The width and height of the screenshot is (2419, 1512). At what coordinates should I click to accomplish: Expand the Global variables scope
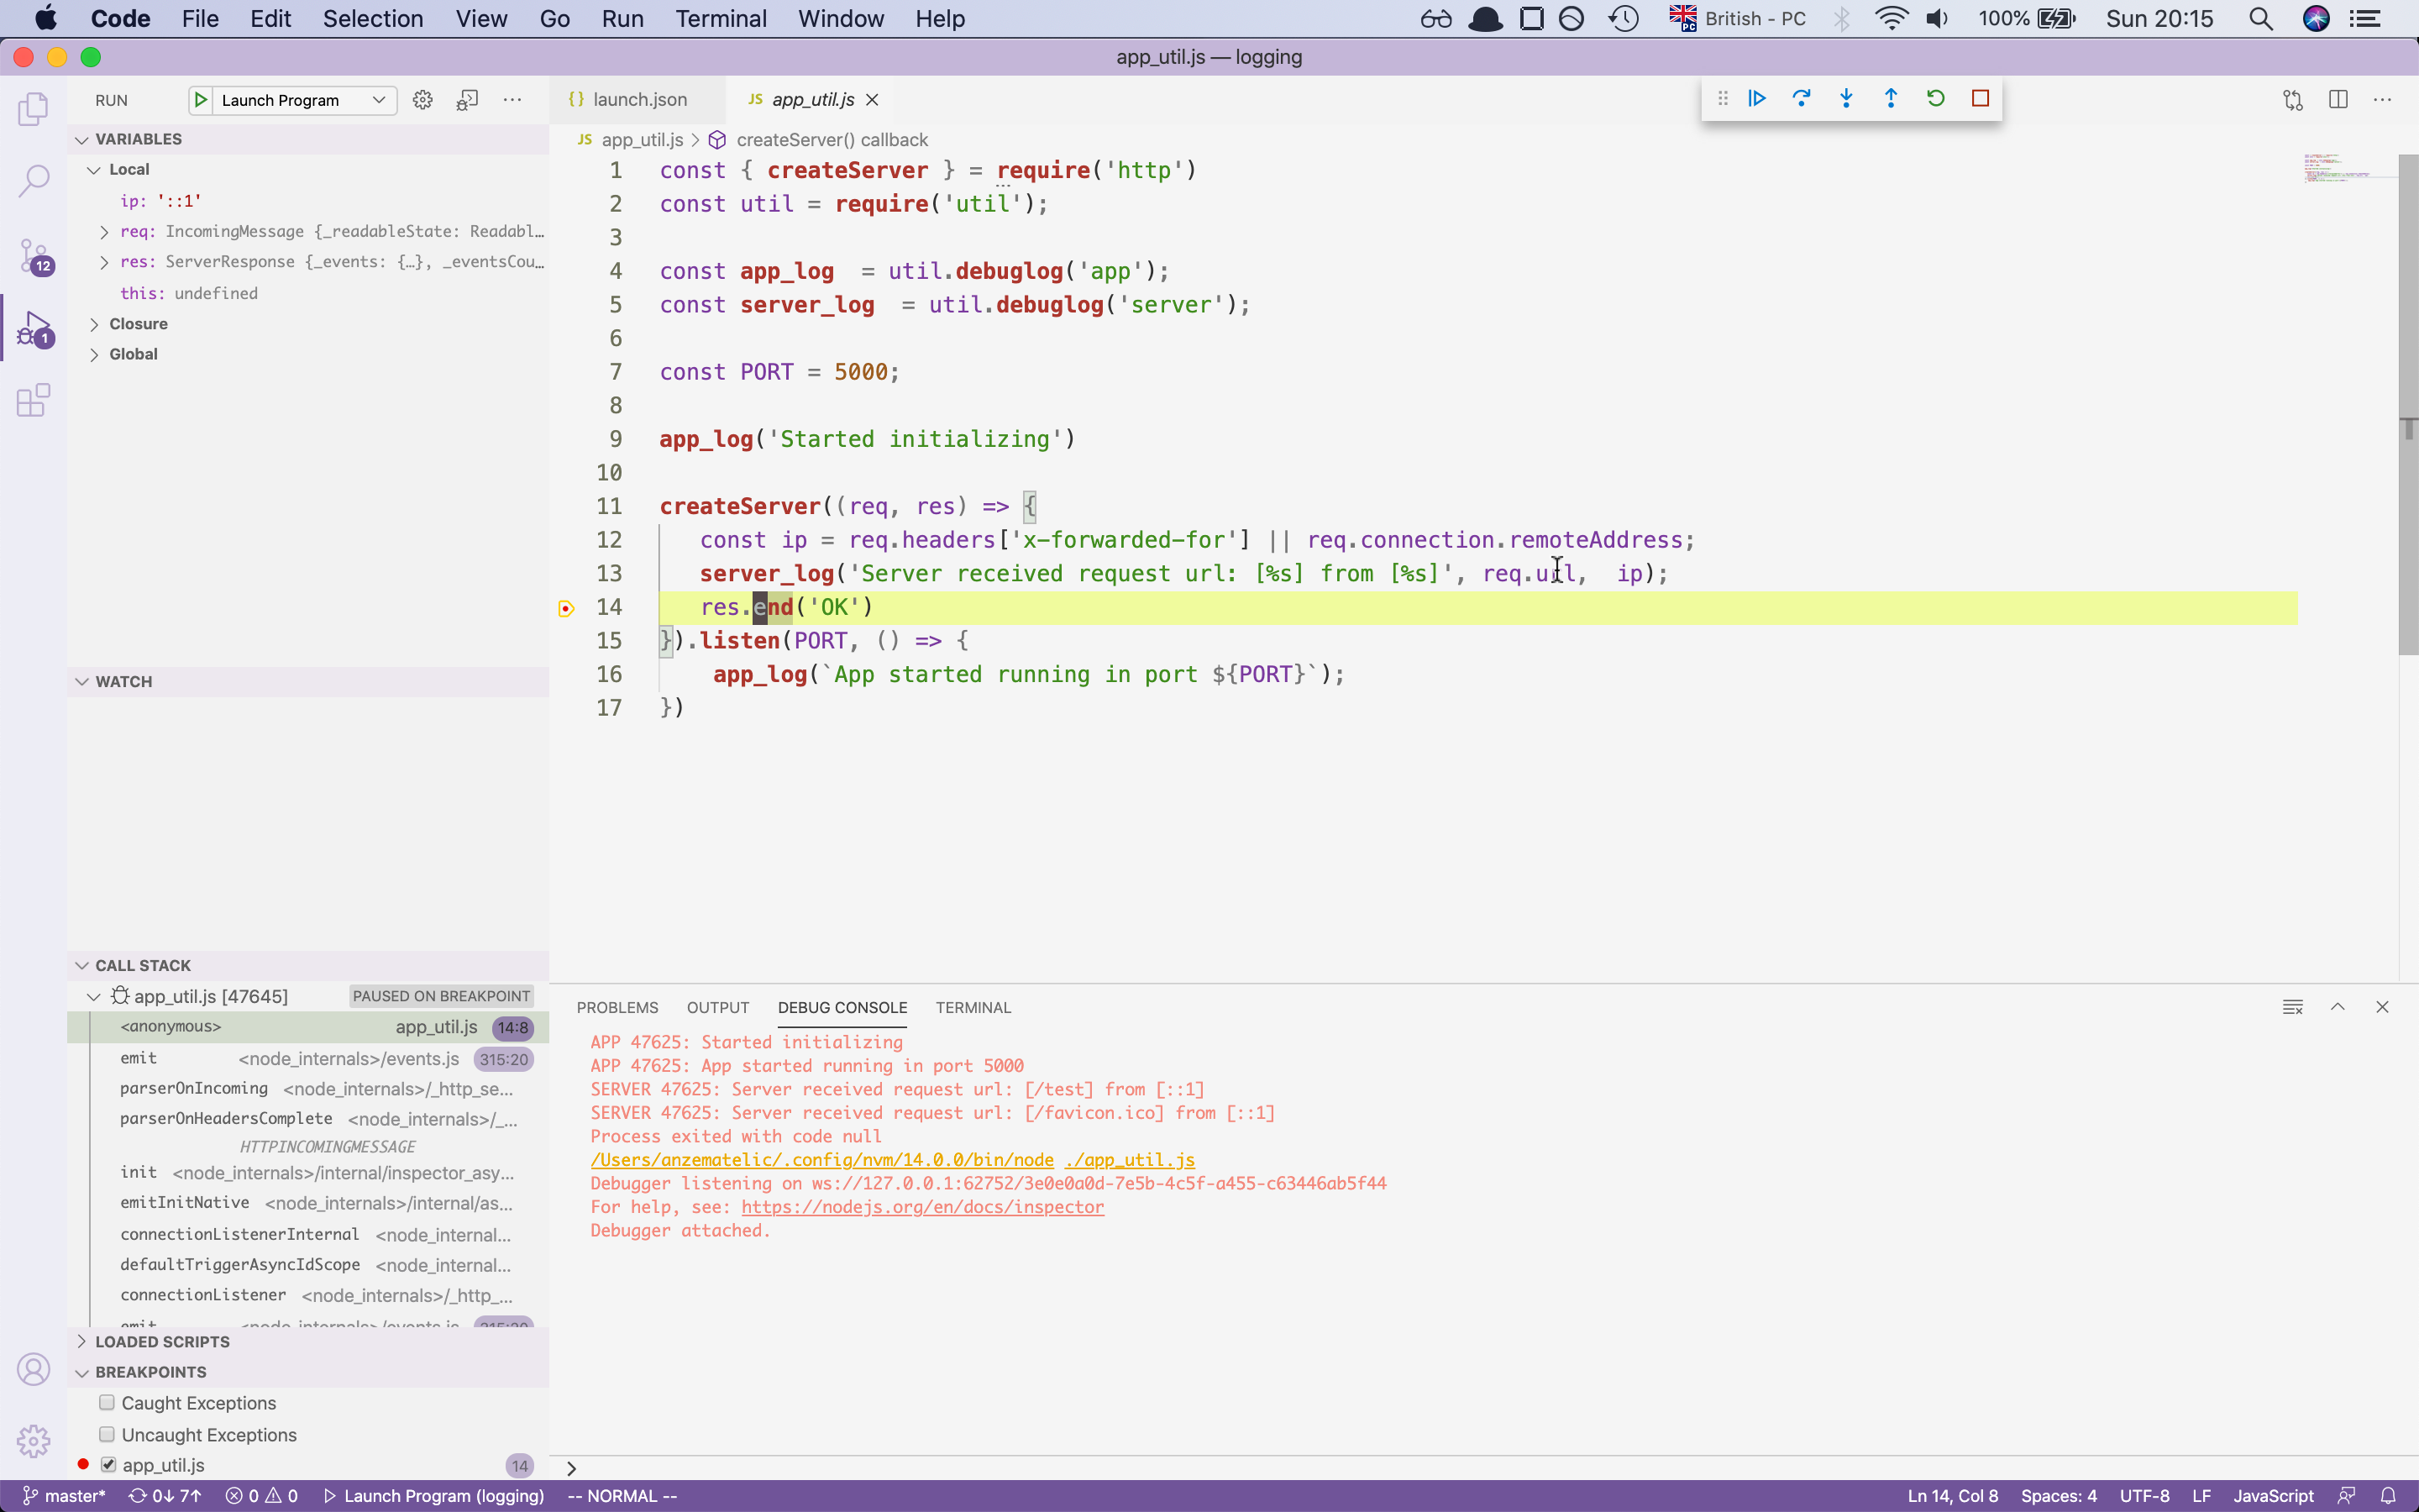[96, 354]
